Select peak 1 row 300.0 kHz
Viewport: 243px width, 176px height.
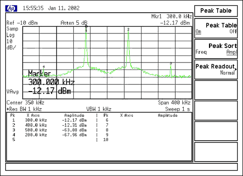click(x=50, y=120)
